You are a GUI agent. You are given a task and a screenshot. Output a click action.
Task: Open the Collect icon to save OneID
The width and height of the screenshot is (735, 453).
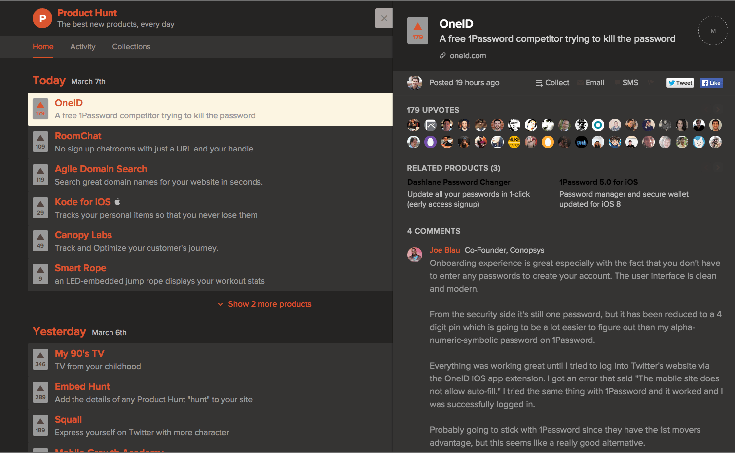pos(539,82)
